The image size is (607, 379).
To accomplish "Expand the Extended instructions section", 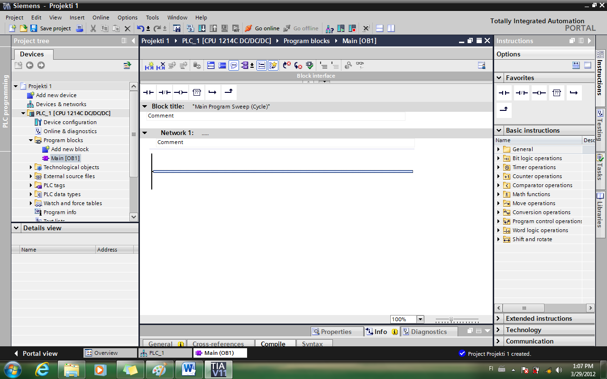I will click(x=499, y=318).
